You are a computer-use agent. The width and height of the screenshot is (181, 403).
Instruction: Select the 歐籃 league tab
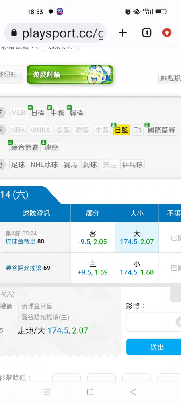(63, 130)
